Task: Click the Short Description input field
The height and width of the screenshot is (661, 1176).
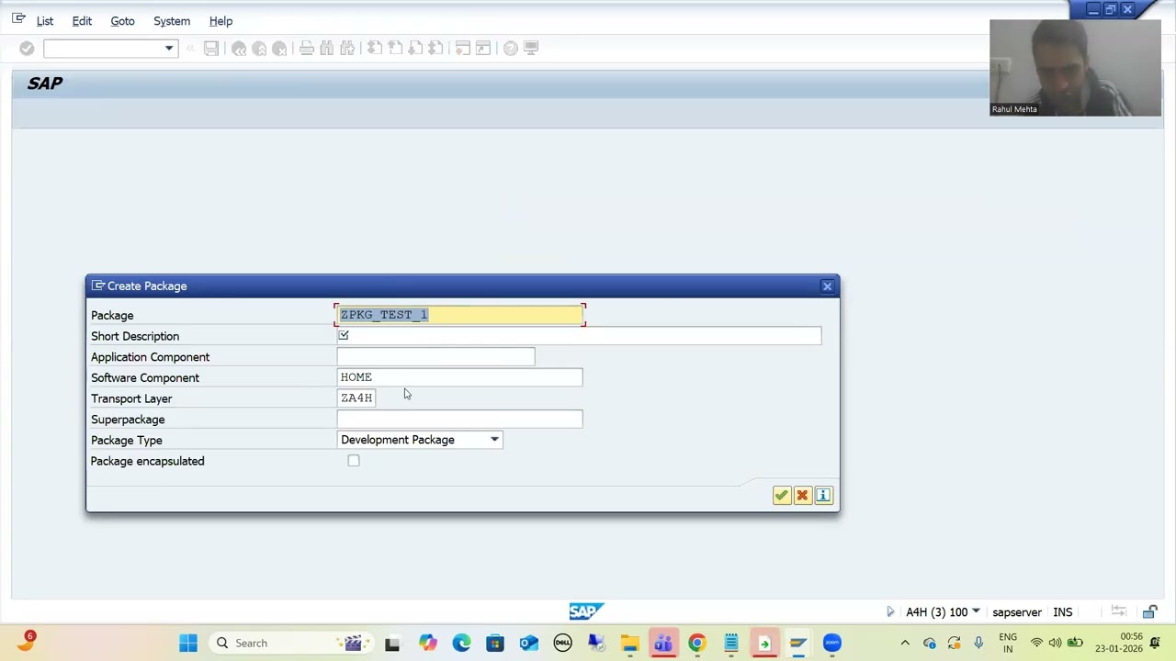Action: click(x=579, y=336)
